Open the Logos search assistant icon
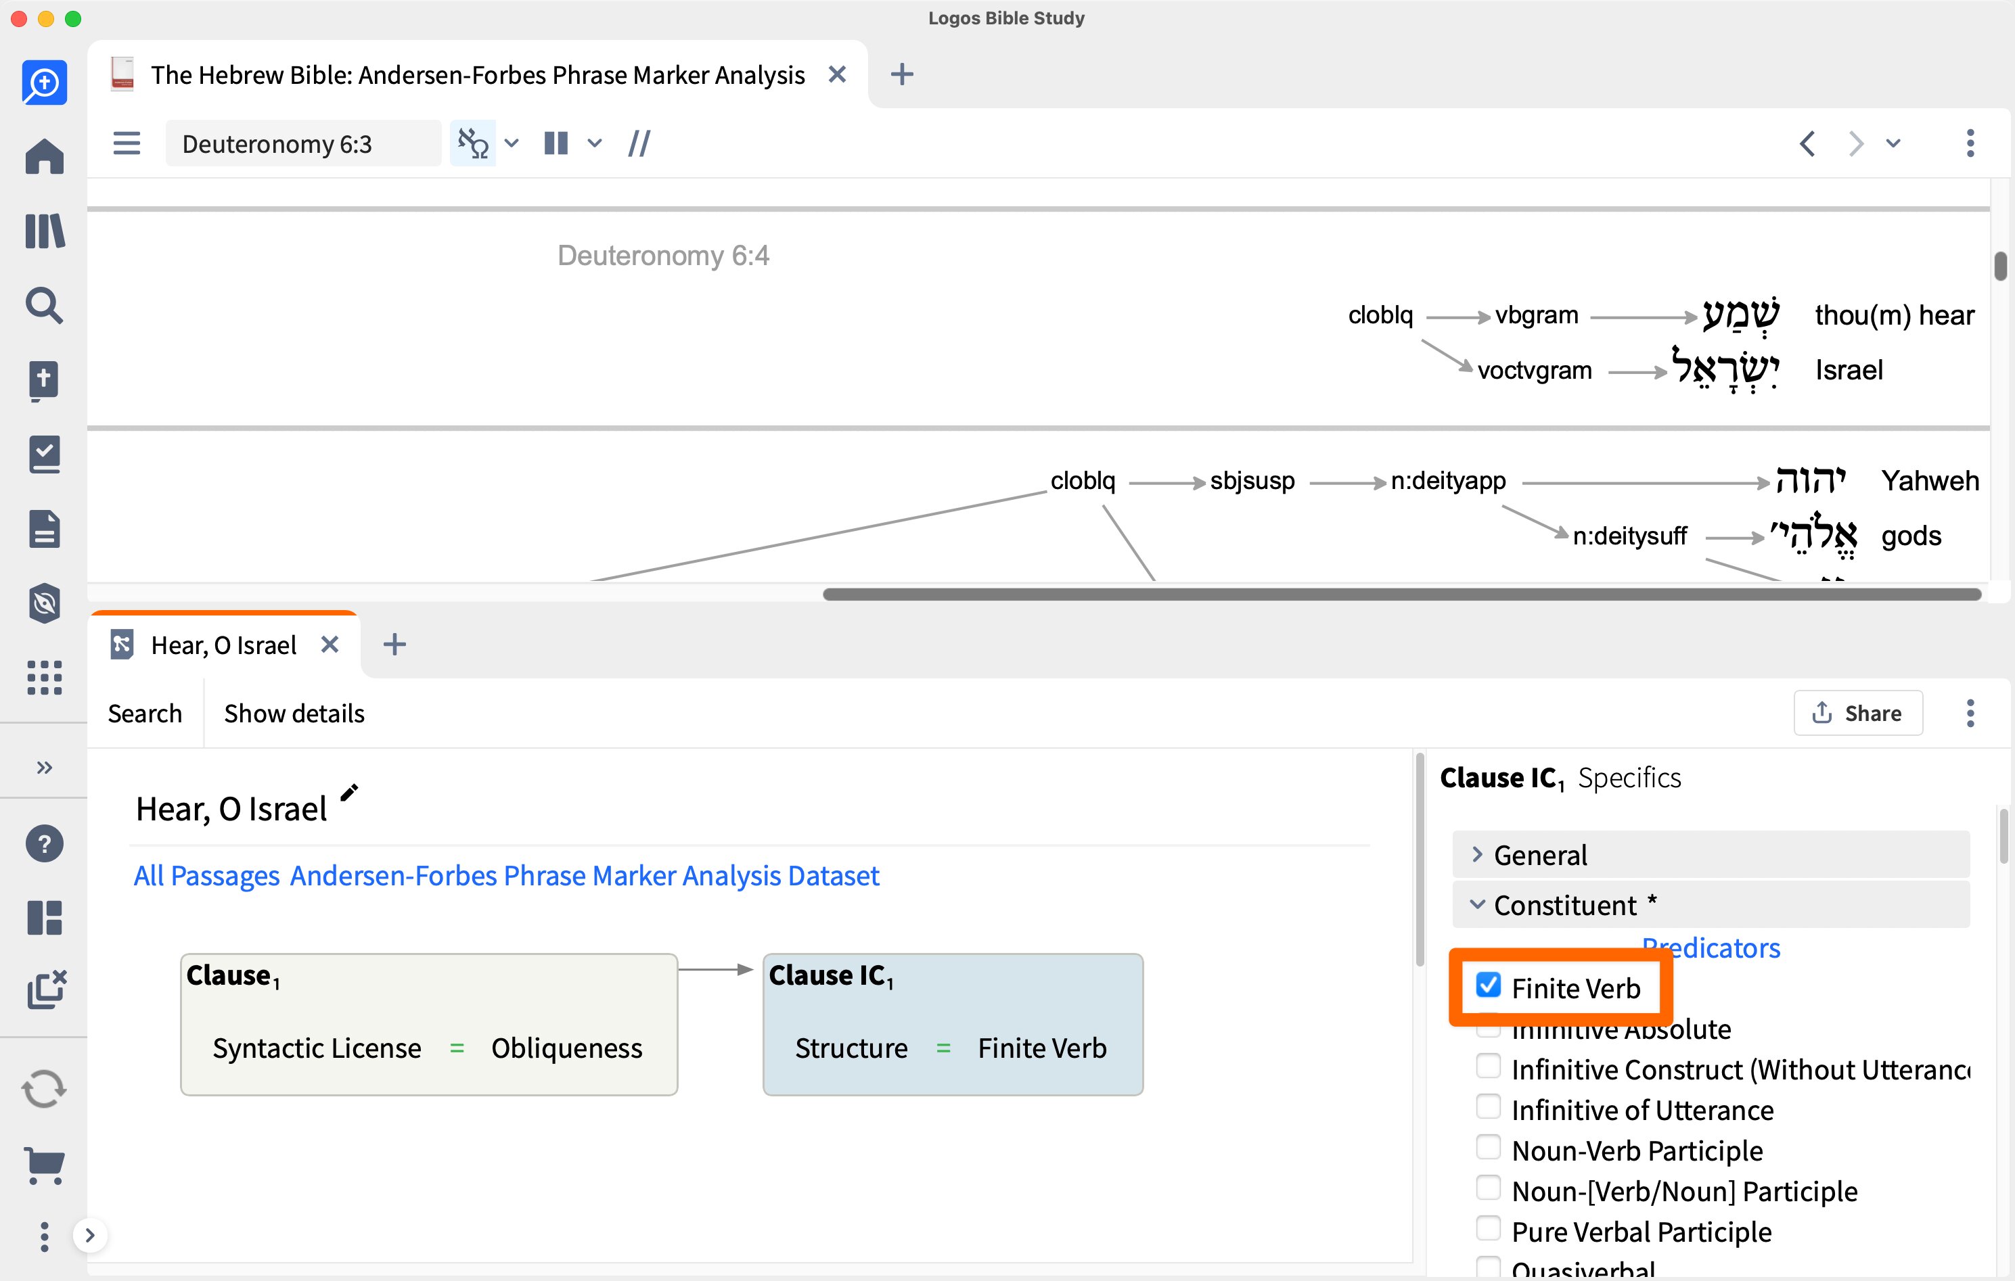 point(45,82)
